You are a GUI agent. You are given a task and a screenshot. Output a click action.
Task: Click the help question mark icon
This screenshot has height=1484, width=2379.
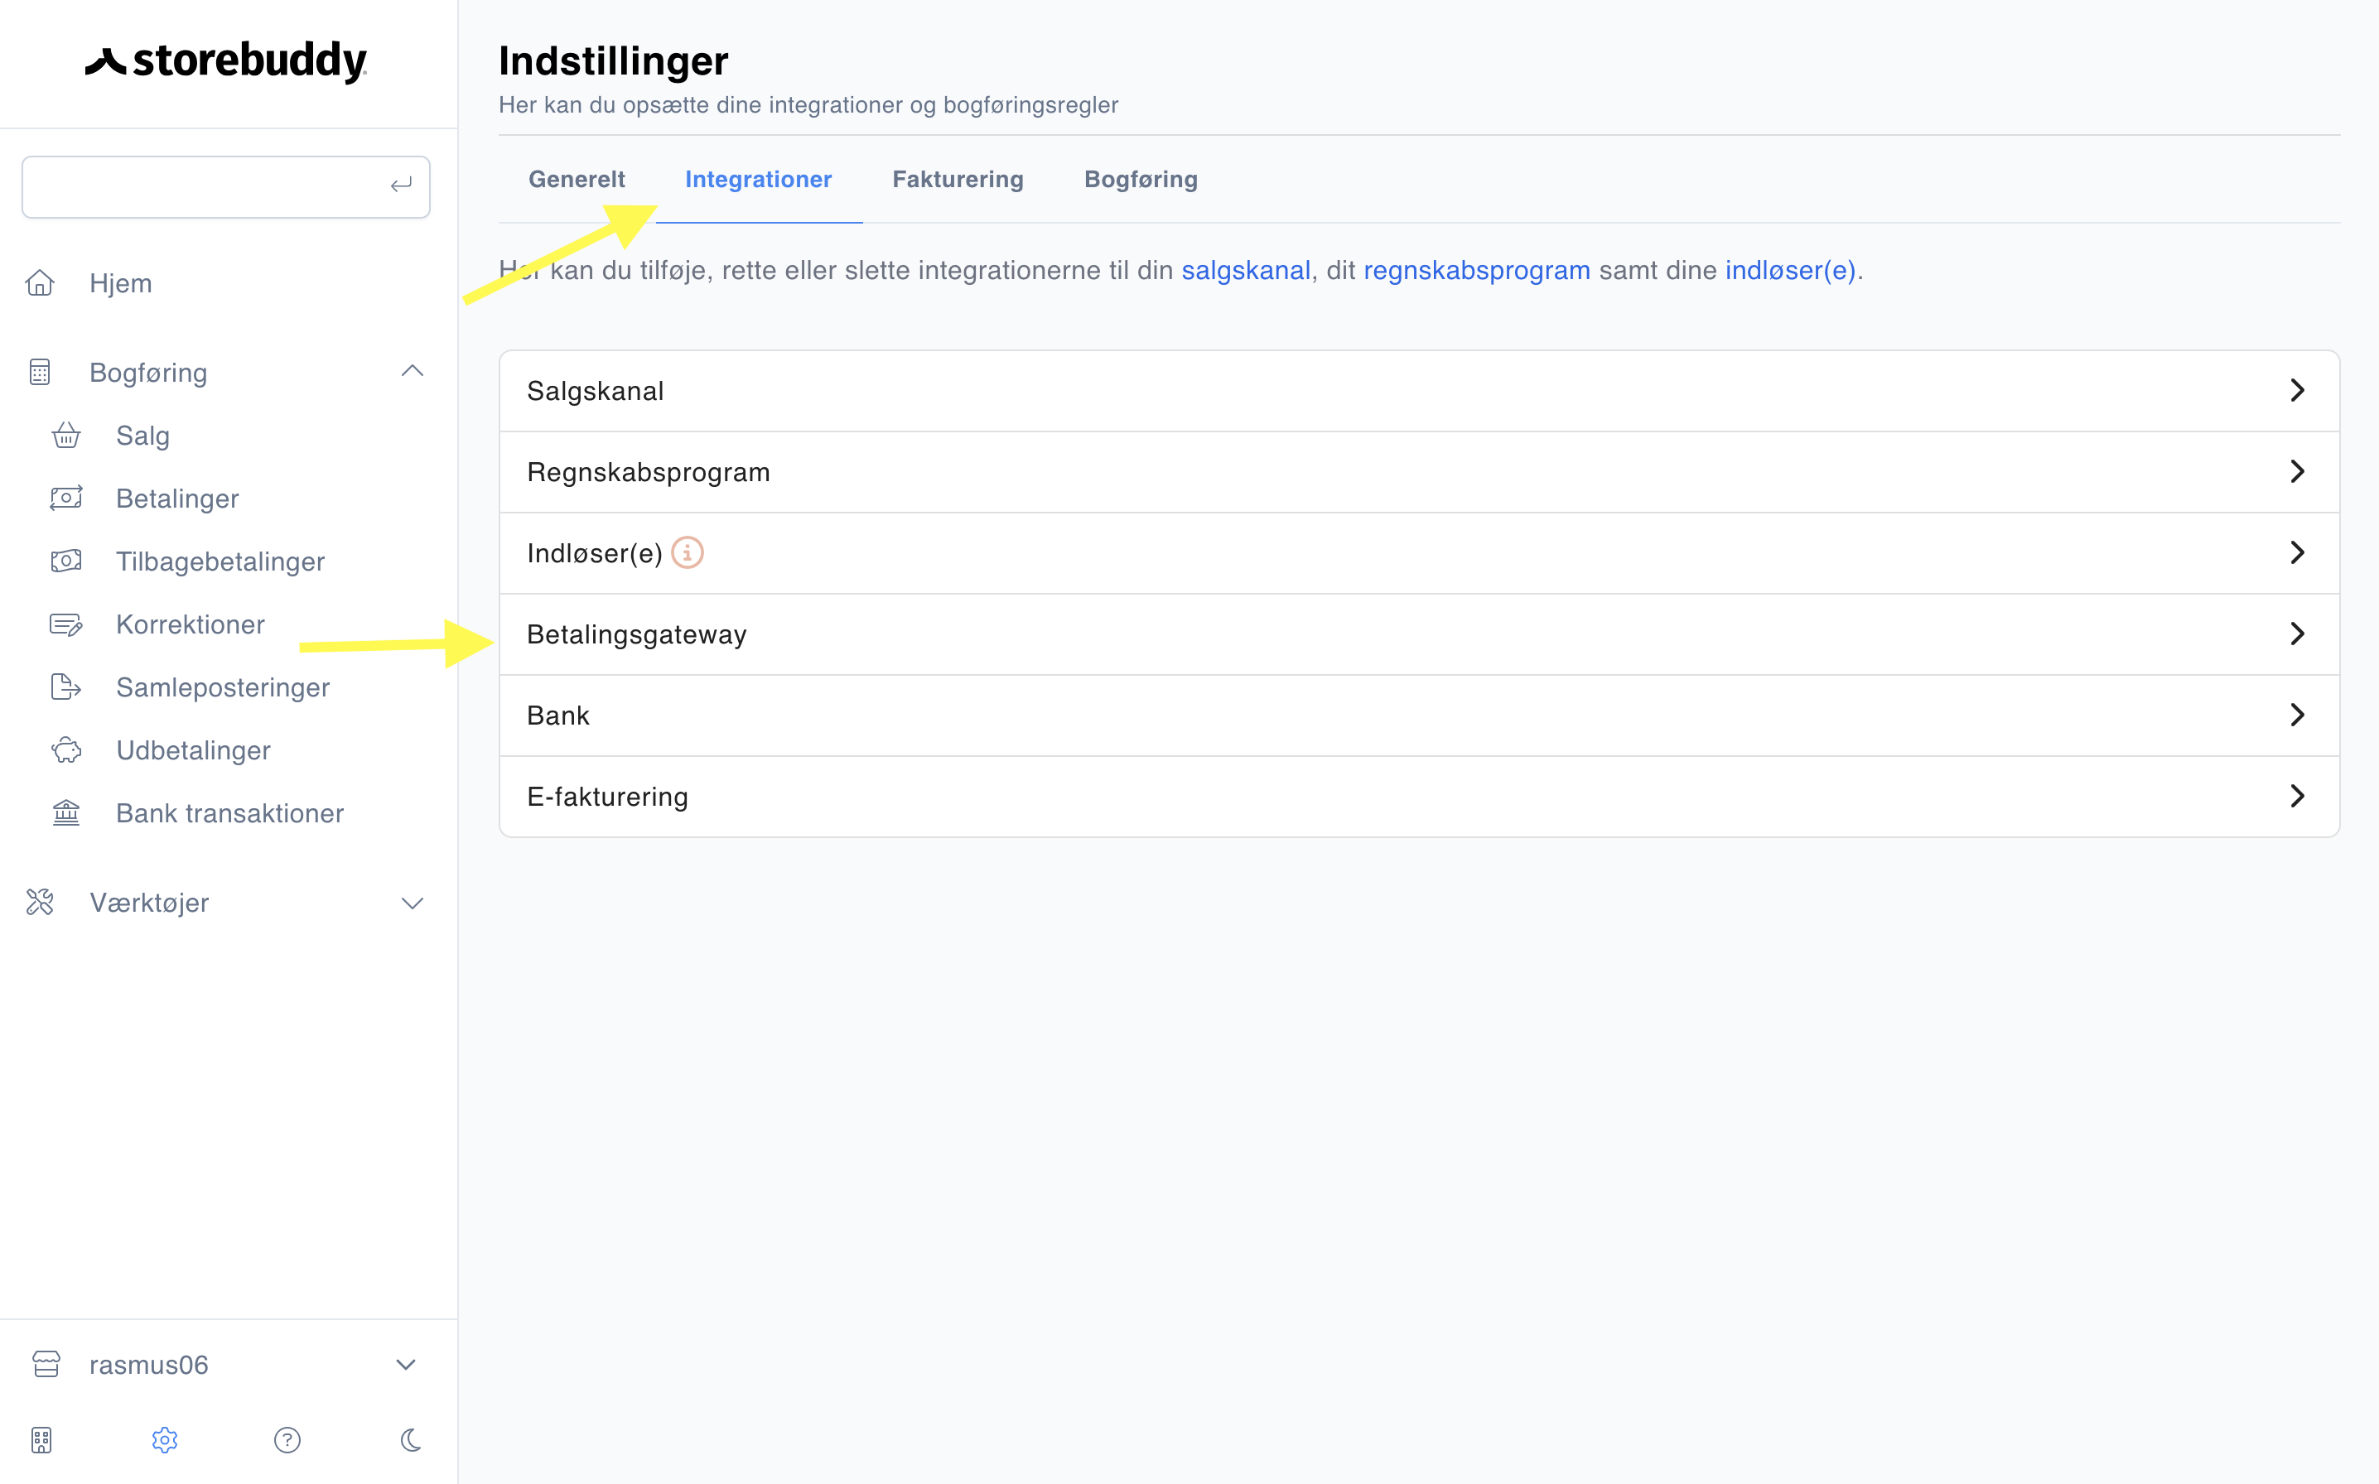287,1440
